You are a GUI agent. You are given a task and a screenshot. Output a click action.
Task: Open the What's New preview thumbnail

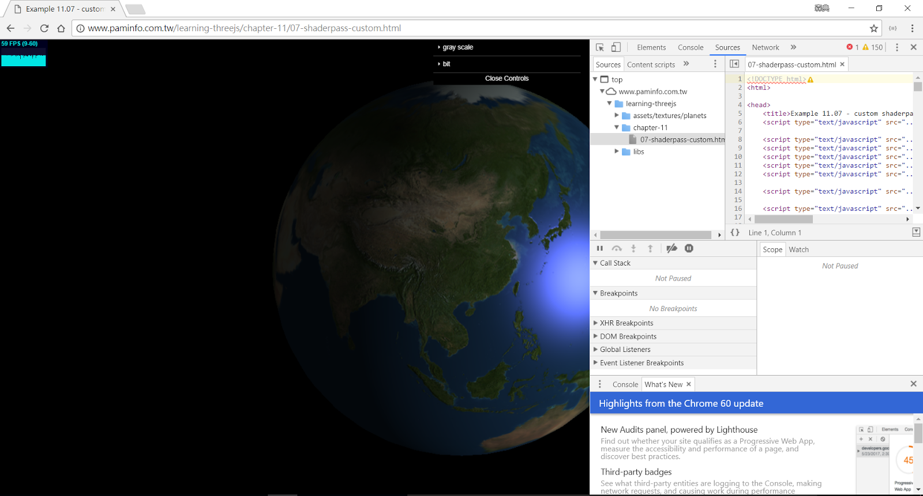coord(884,459)
